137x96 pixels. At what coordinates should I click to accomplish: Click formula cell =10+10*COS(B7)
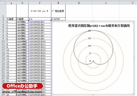40,33
